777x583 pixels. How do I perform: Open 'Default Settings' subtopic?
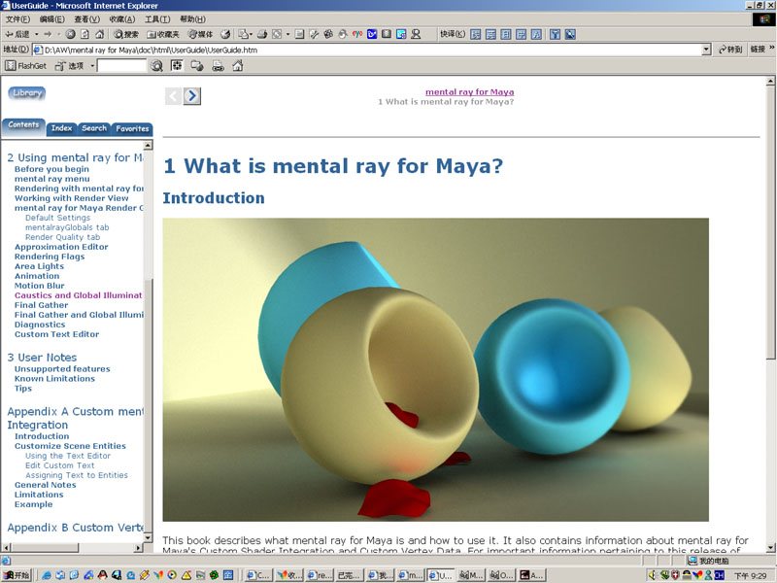(x=57, y=218)
